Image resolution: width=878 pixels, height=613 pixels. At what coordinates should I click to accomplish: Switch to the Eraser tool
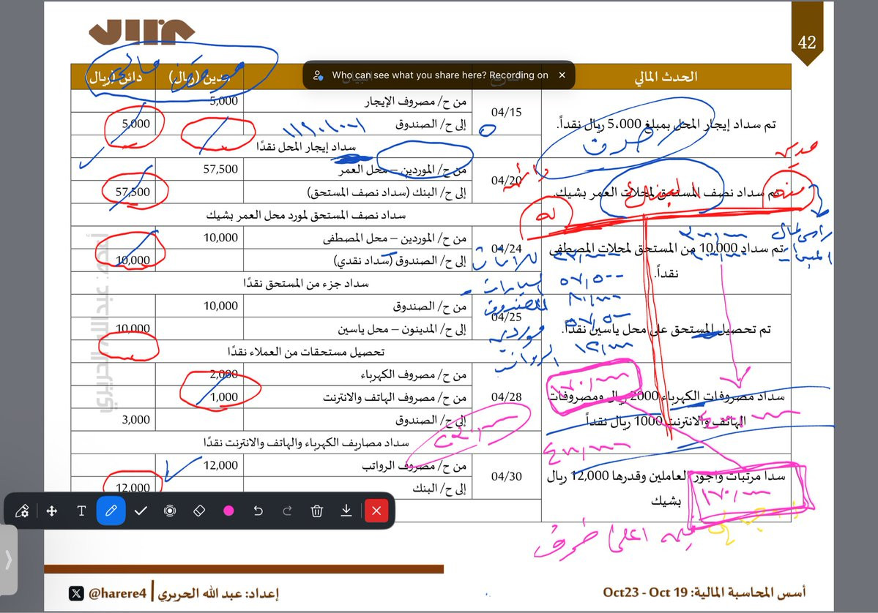(x=199, y=511)
